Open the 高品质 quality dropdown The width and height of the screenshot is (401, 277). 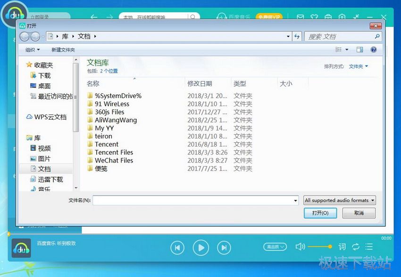click(275, 247)
